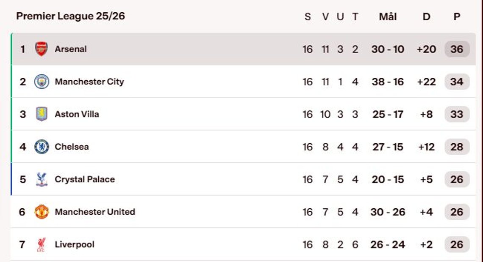This screenshot has height=262, width=483.
Task: Click the Manchester City club crest
Action: (x=42, y=82)
